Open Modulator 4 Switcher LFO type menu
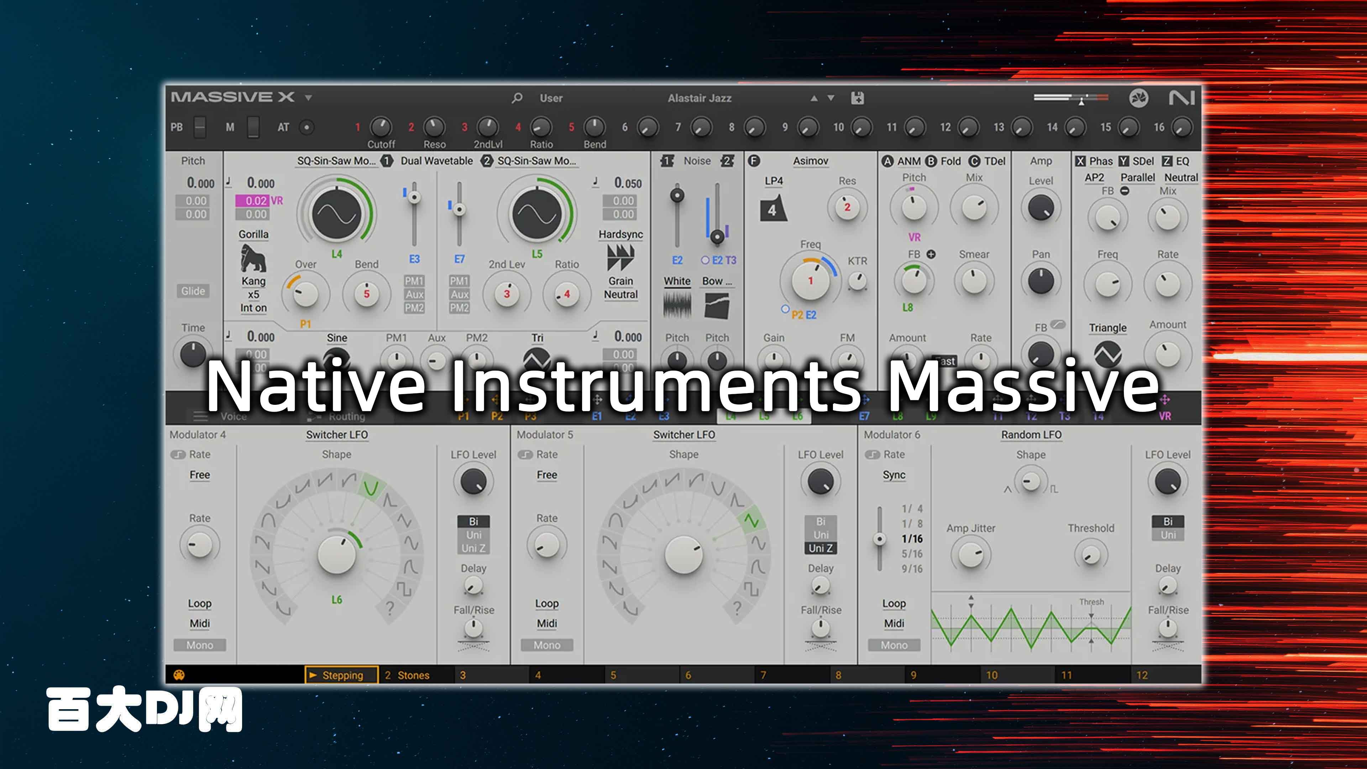This screenshot has width=1367, height=769. (x=336, y=435)
